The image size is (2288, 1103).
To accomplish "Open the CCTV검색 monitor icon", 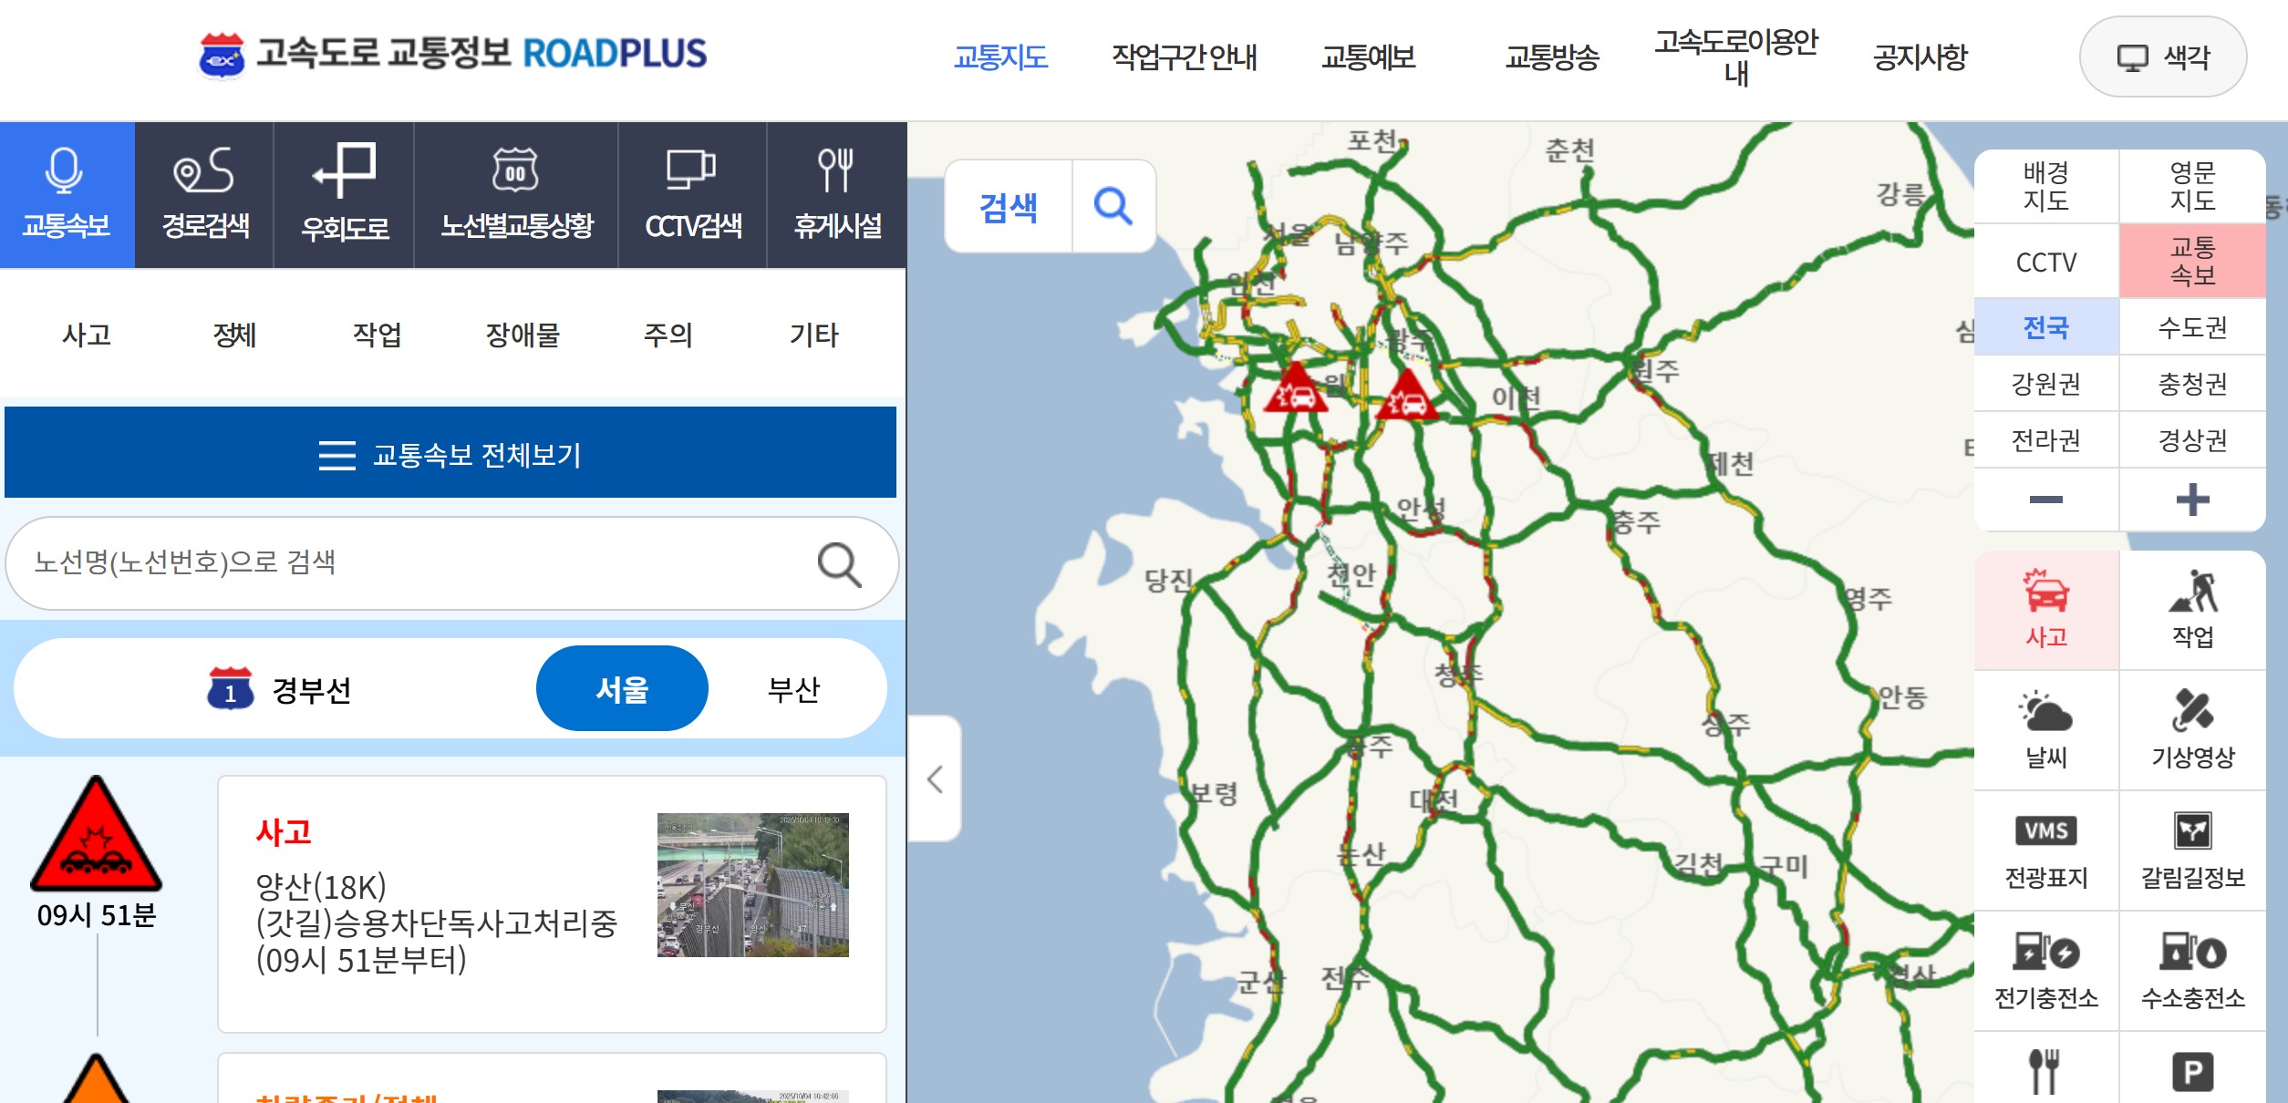I will pyautogui.click(x=691, y=170).
